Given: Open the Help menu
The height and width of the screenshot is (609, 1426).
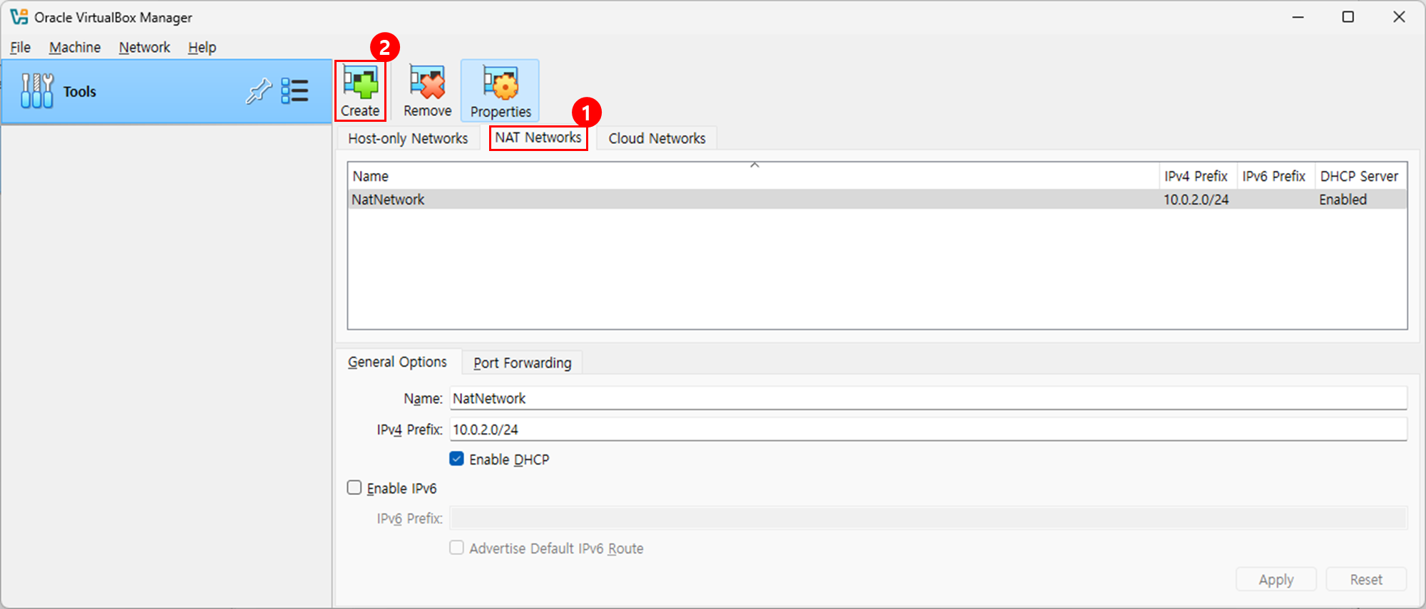Looking at the screenshot, I should click(202, 47).
